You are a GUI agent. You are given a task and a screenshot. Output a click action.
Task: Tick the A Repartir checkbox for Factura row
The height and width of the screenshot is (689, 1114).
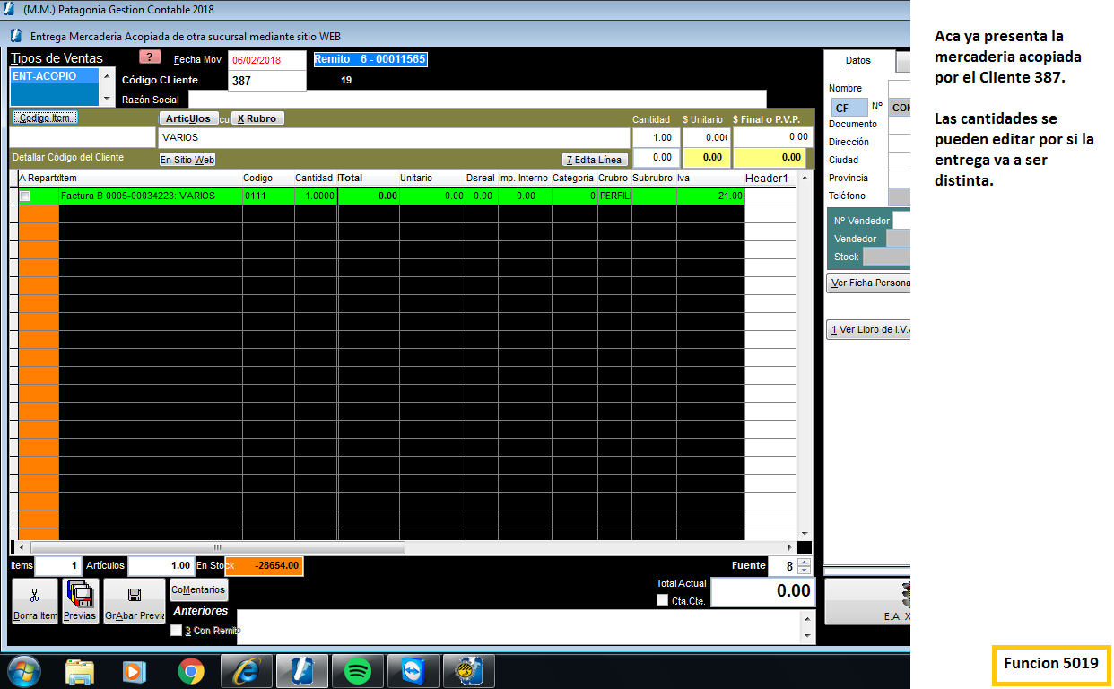tap(25, 196)
